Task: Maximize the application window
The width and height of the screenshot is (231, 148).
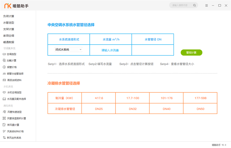Action: point(219,5)
